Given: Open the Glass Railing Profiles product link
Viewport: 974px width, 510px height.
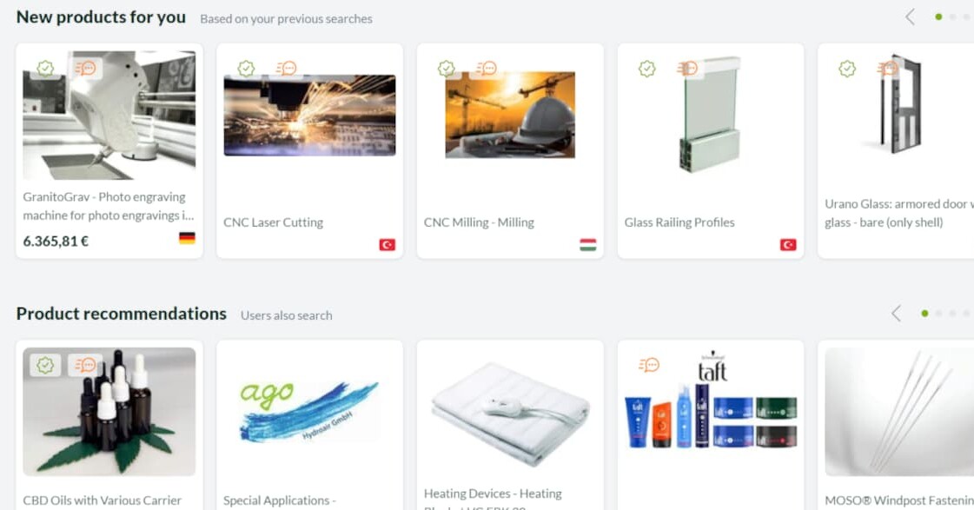Looking at the screenshot, I should click(x=679, y=222).
